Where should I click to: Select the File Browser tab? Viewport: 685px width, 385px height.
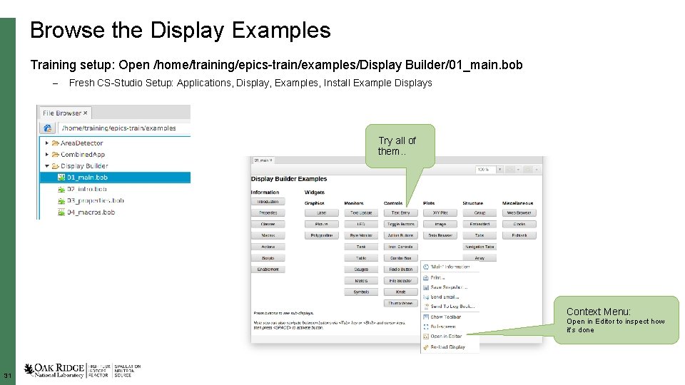point(66,113)
